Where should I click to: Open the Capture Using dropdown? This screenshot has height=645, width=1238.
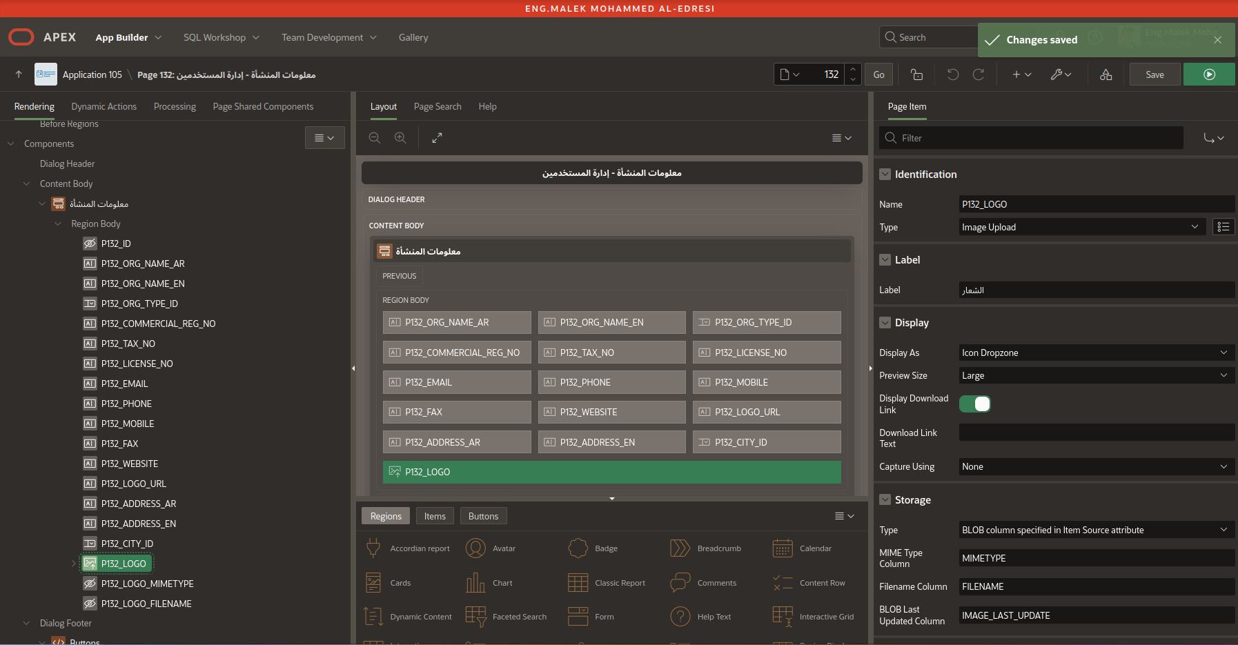coord(1095,466)
